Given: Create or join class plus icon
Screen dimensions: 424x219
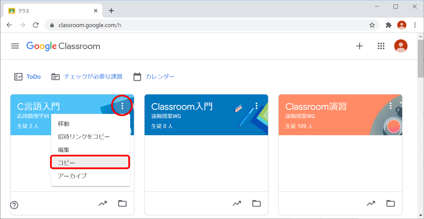Looking at the screenshot, I should 359,46.
